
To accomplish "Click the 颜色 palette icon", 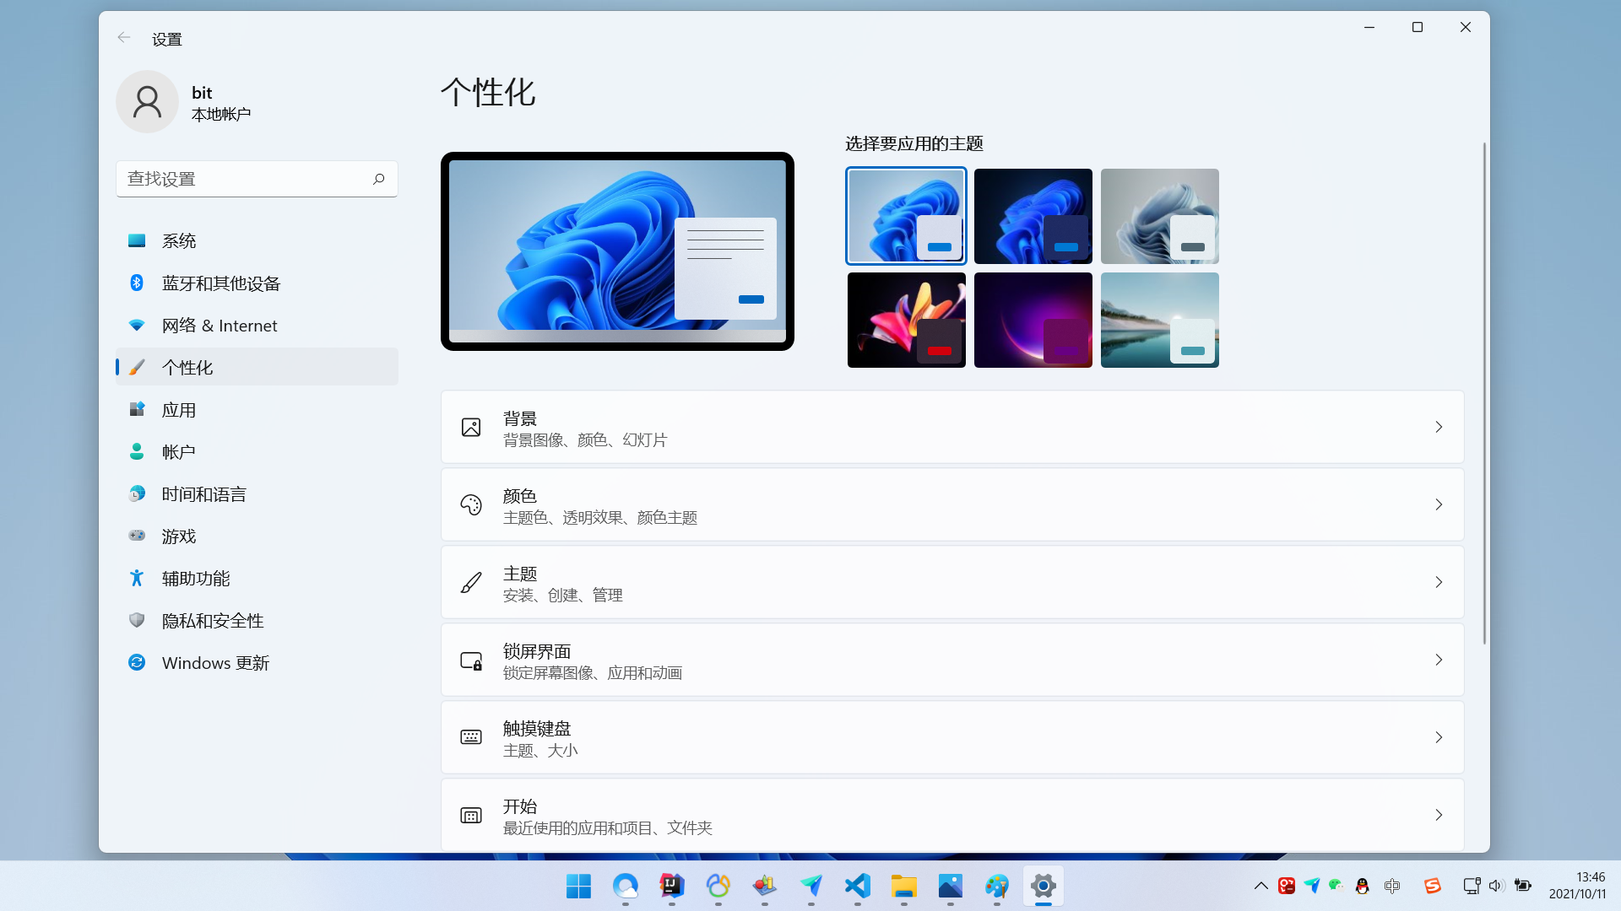I will pyautogui.click(x=471, y=504).
